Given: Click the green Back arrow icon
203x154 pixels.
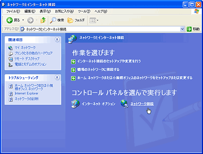Looking at the screenshot, I should tap(9, 20).
